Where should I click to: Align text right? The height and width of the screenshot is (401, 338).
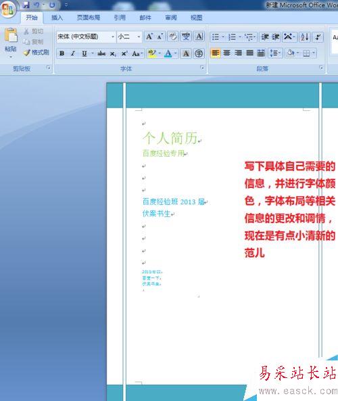238,53
